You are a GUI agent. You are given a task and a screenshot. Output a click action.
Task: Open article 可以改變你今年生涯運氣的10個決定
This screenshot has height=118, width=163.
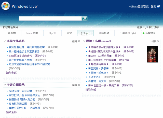click(29, 64)
